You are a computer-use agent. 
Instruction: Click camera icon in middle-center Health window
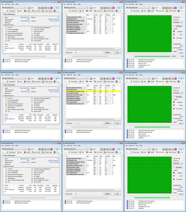[107, 78]
